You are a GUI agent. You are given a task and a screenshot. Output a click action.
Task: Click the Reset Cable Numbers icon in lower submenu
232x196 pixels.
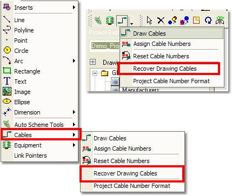point(87,160)
